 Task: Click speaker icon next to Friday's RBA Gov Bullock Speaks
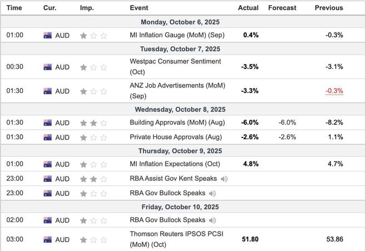211,220
